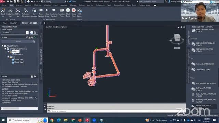Open the Orthographic DWG side tab
This screenshot has height=123, width=219.
tap(41, 56)
